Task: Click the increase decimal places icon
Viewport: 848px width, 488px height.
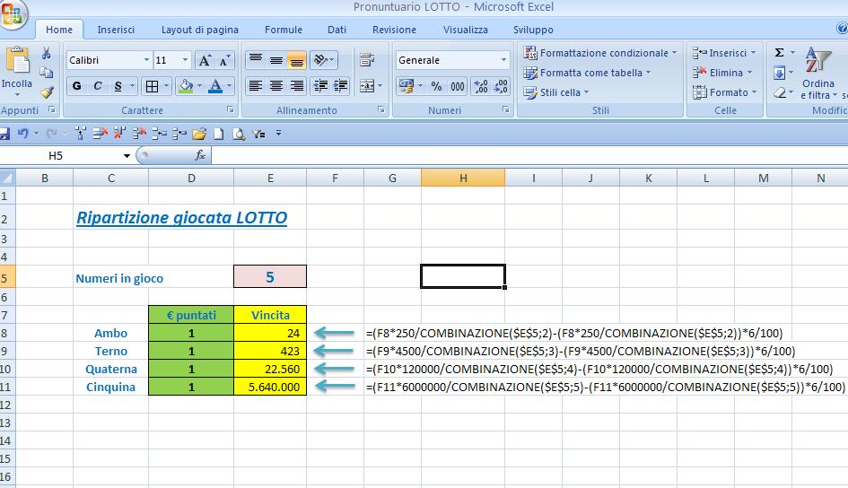Action: point(481,86)
